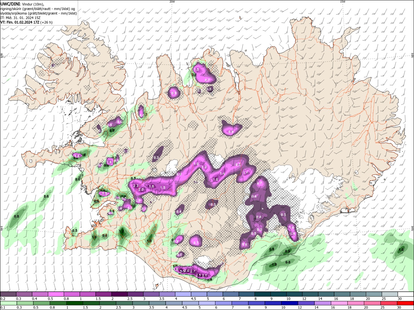Click the rain scale swatch between 25 and 30
414x310 pixels.
389,303
